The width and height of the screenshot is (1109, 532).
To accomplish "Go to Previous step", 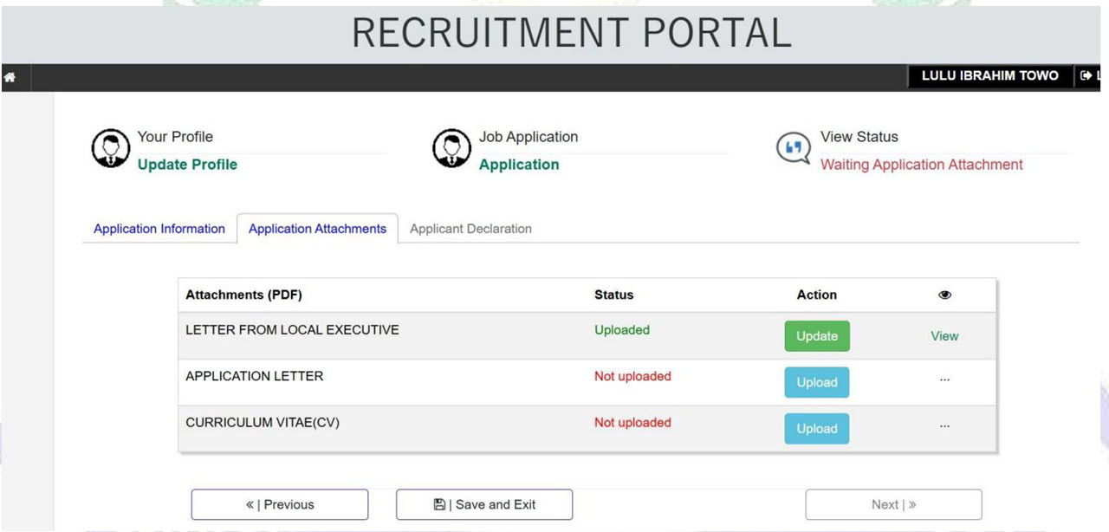I will click(x=279, y=504).
